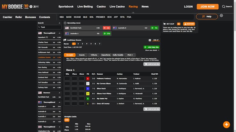This screenshot has width=236, height=132.
Task: Switch to Trifecta bet type
Action: pos(94,55)
